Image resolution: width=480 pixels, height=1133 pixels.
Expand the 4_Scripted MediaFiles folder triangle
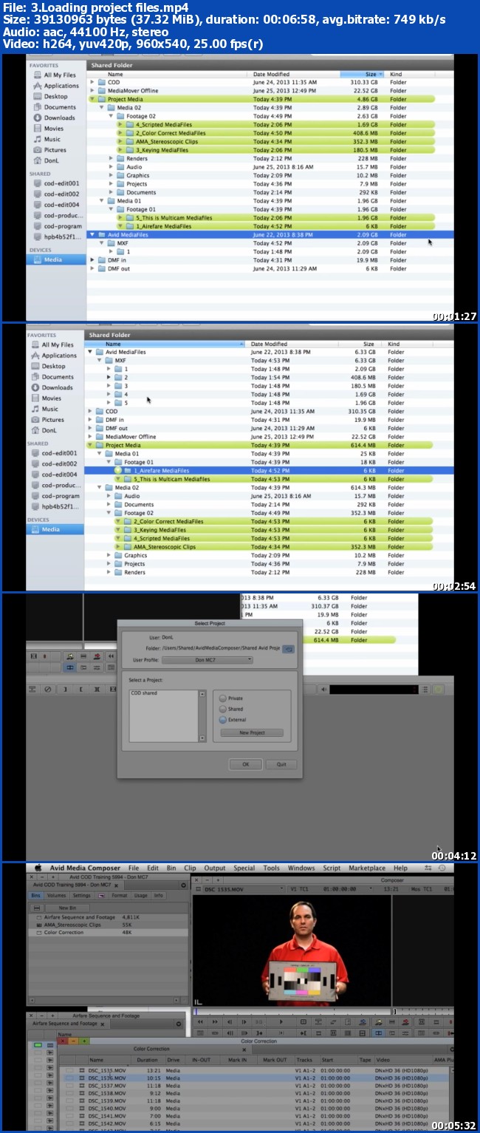[120, 125]
